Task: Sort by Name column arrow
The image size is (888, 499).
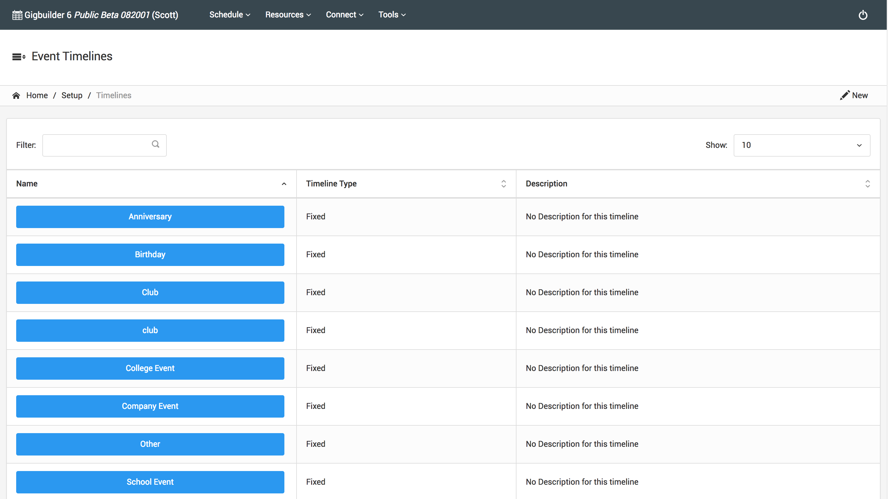Action: [284, 184]
